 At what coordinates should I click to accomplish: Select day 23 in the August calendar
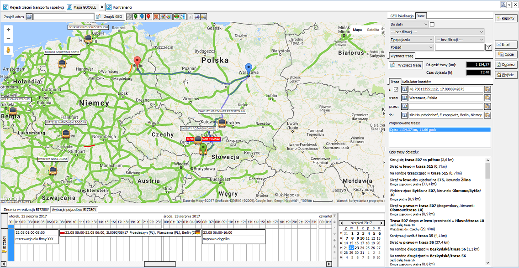coord(357,248)
